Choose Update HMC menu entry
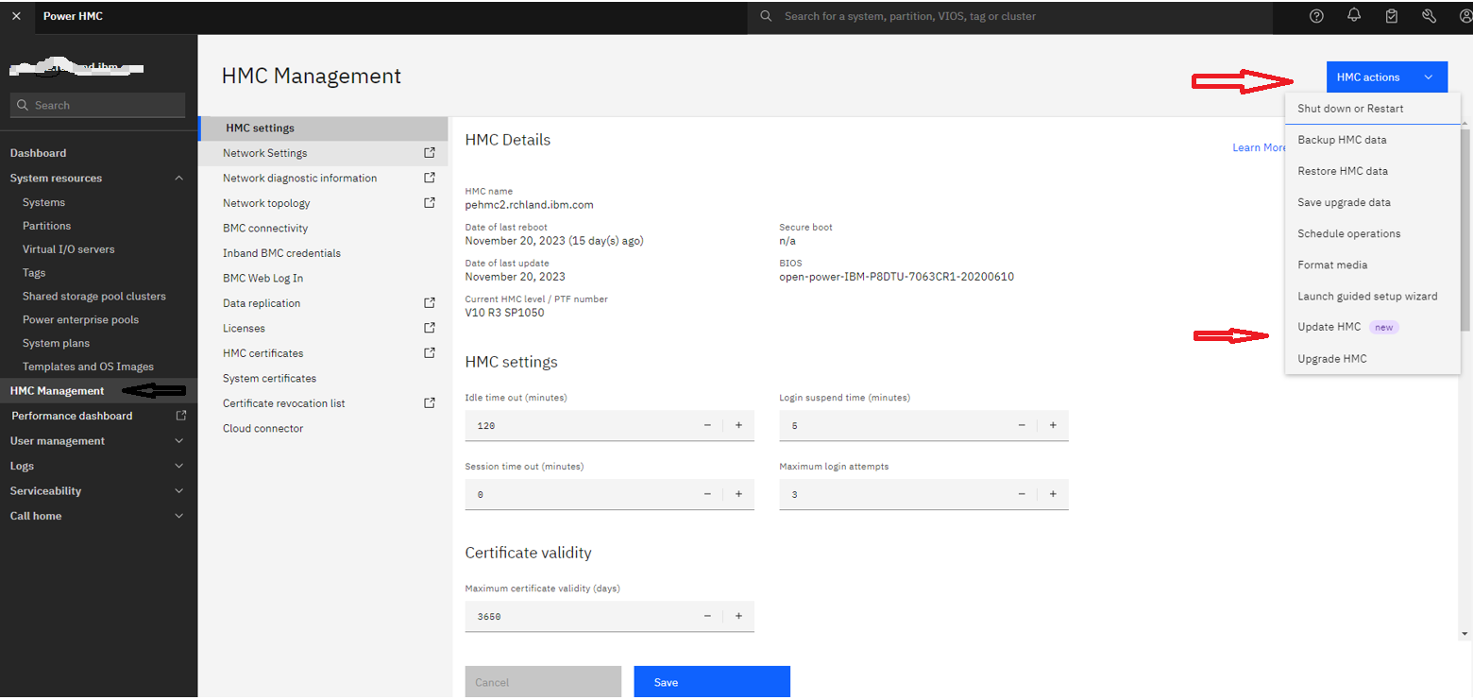 coord(1373,327)
